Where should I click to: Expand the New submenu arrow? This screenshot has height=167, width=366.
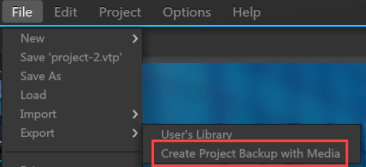[135, 39]
